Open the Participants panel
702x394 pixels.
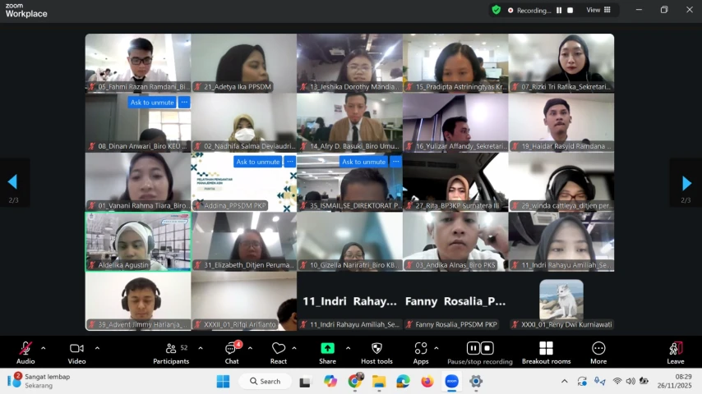point(171,353)
